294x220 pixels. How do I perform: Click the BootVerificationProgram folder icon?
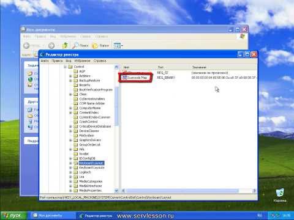click(x=76, y=90)
